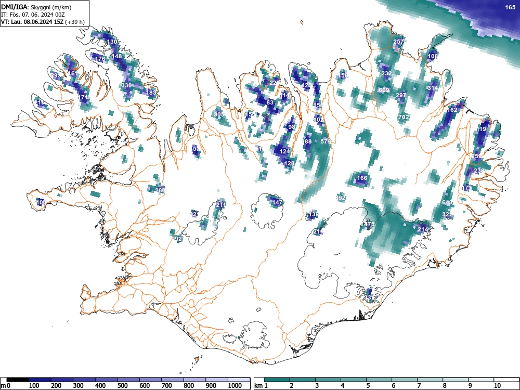
Task: Select the 119 value in the northeast
Action: click(x=481, y=129)
